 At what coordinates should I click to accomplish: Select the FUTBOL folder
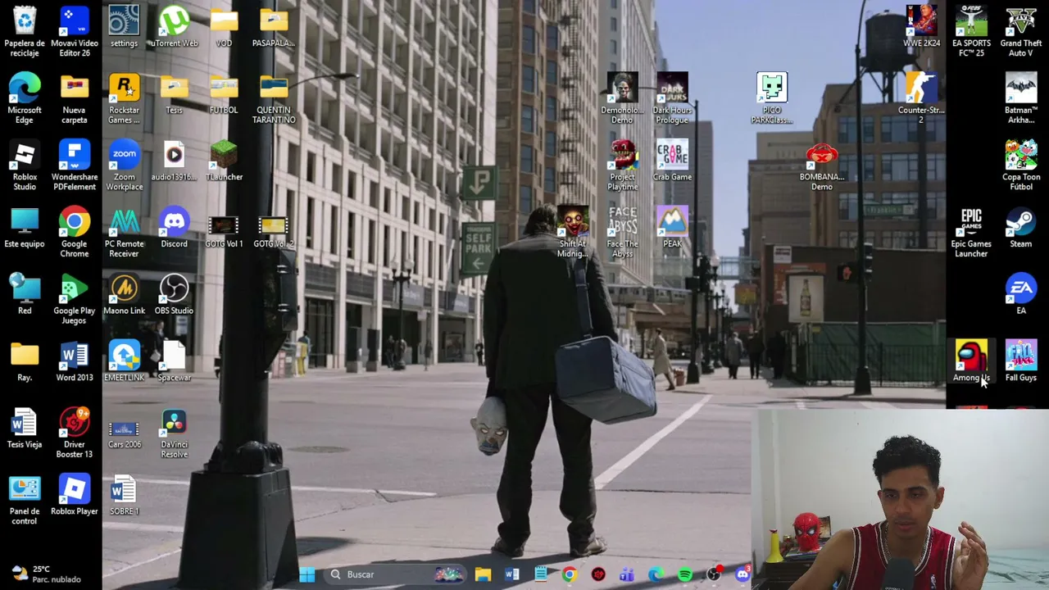pos(224,93)
